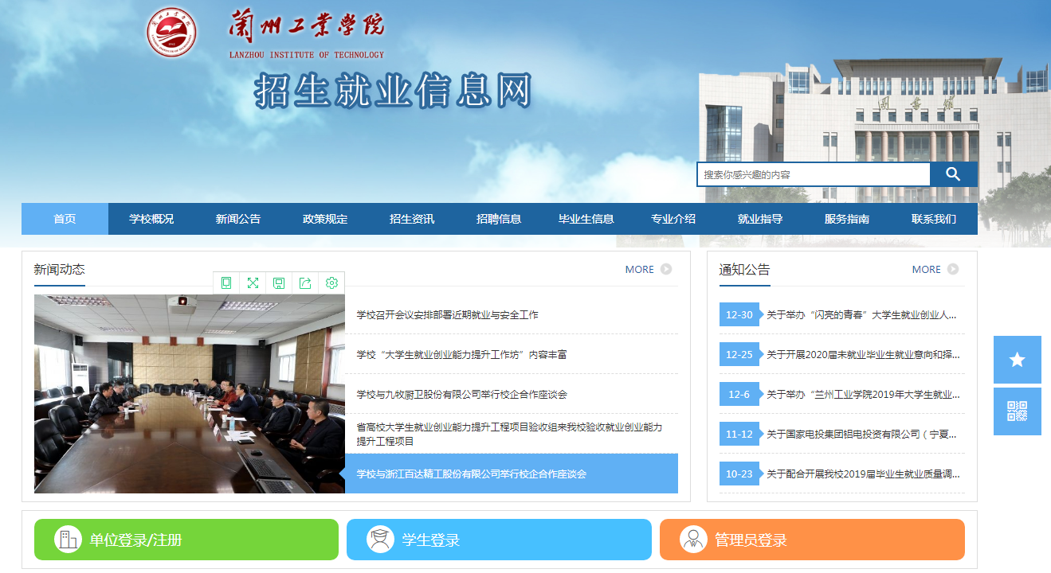
Task: Click the 管理员登录 button
Action: 810,539
